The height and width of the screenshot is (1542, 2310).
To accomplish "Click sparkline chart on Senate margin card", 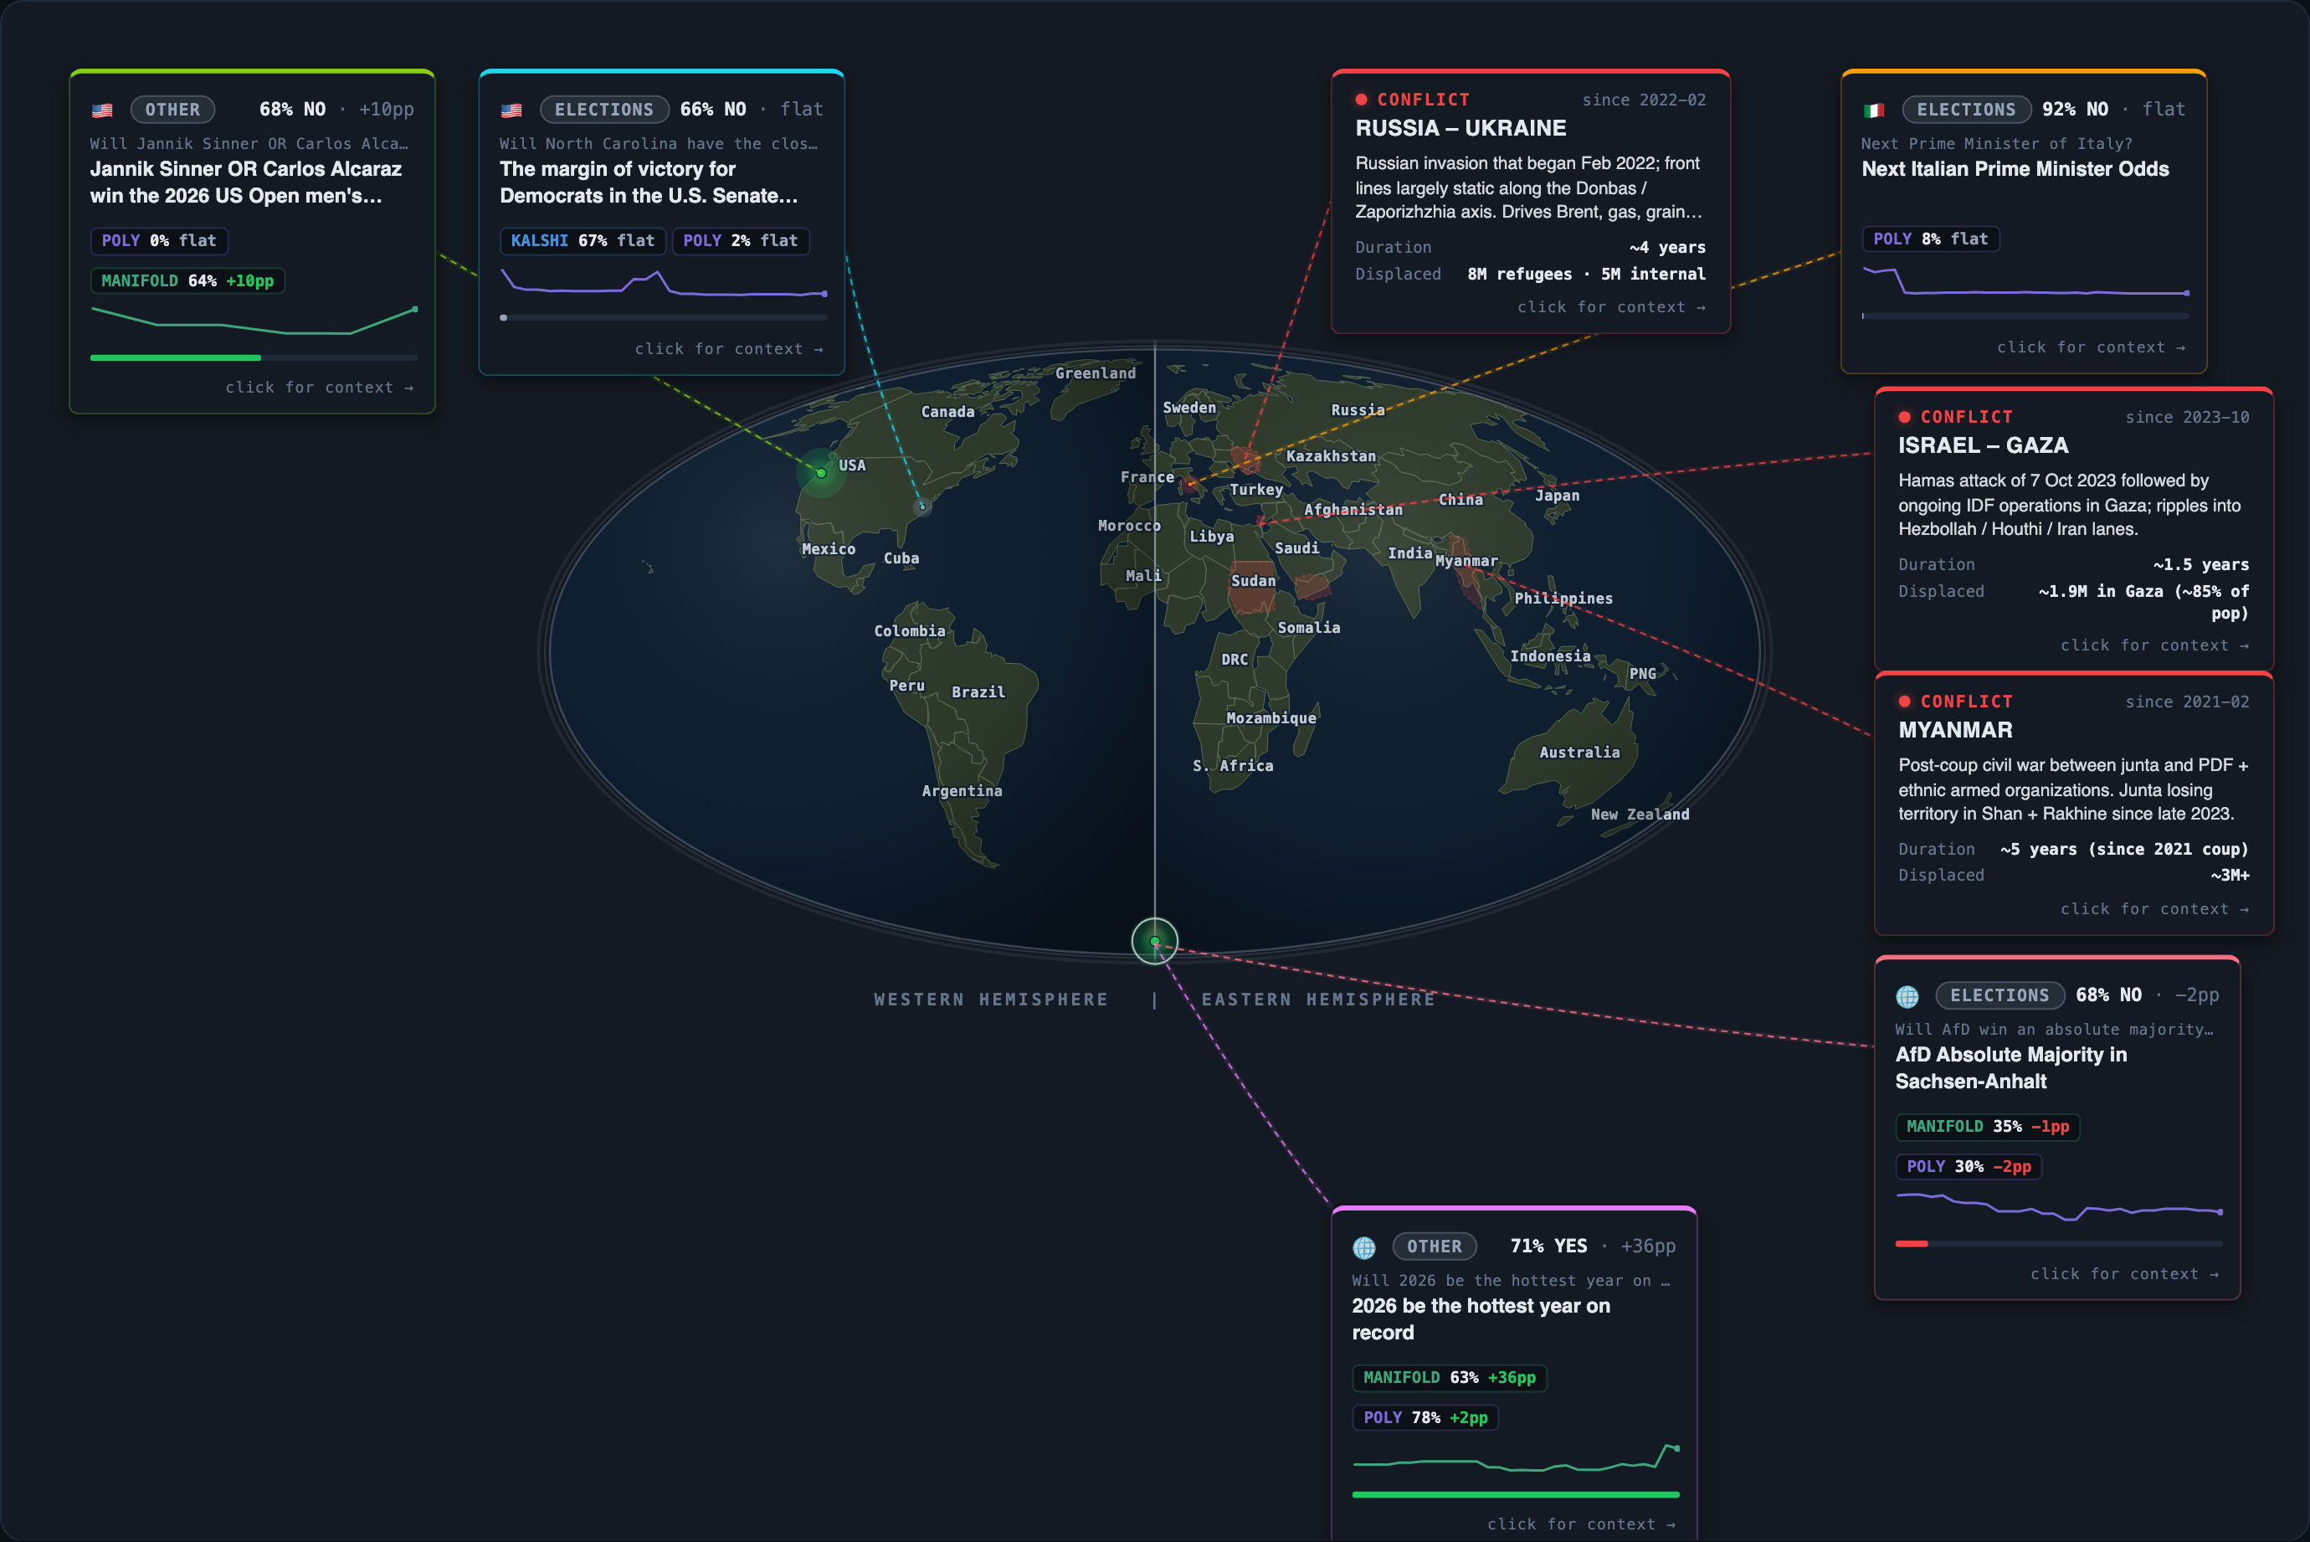I will click(x=665, y=283).
